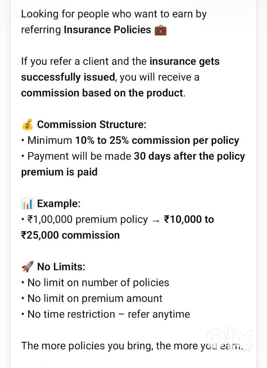The width and height of the screenshot is (267, 368).
Task: Click the bold 30 days after the policy text
Action: (x=189, y=156)
